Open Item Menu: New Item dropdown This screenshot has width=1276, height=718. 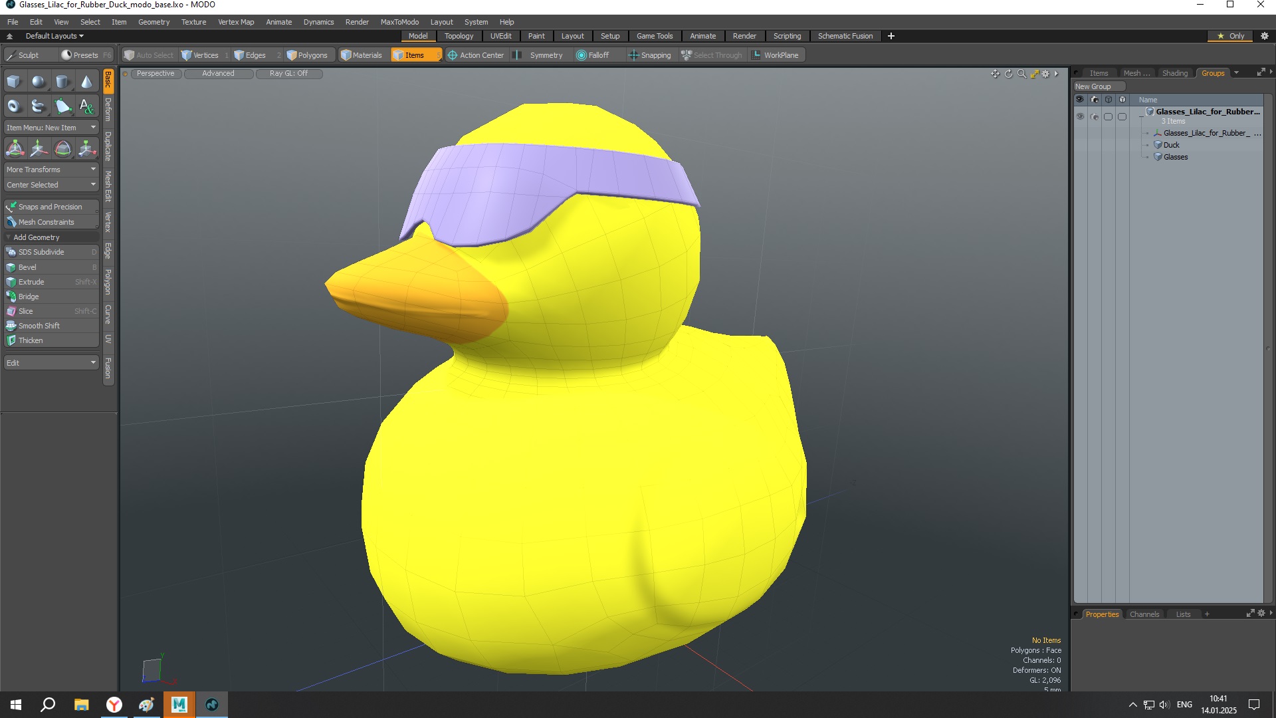pos(51,128)
